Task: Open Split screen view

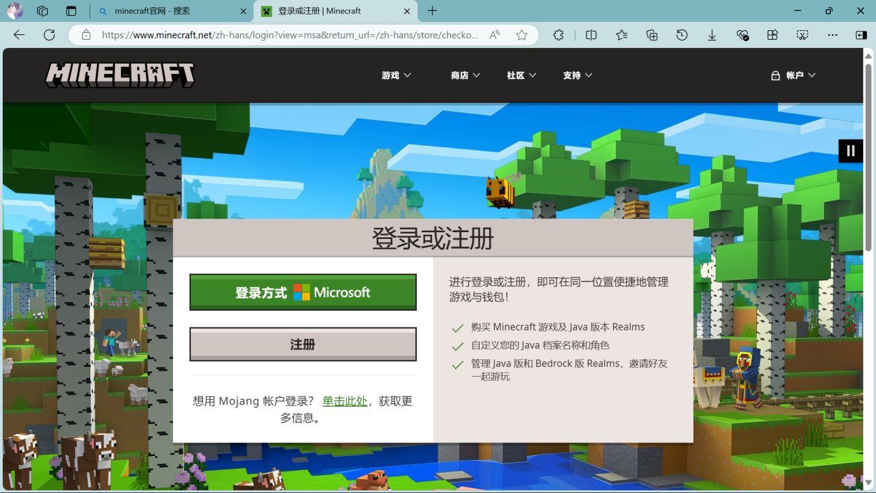Action: click(x=591, y=35)
